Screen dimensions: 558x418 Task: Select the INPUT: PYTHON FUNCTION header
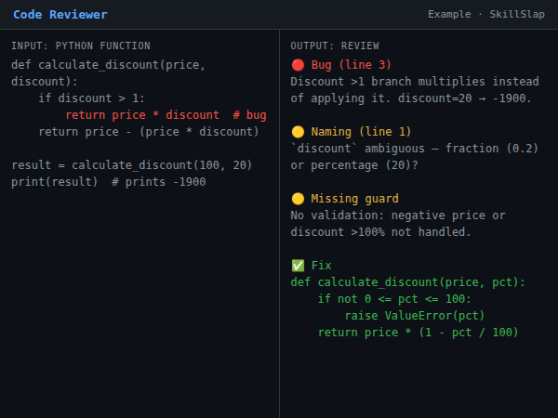(81, 46)
